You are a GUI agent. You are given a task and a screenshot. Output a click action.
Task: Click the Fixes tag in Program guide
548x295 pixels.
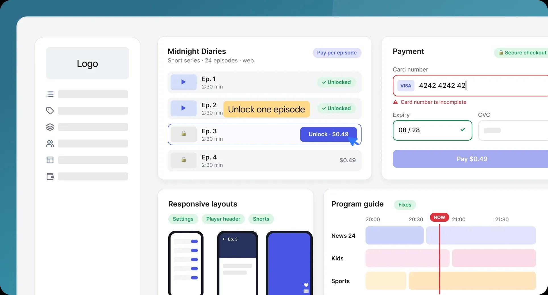[x=405, y=205]
